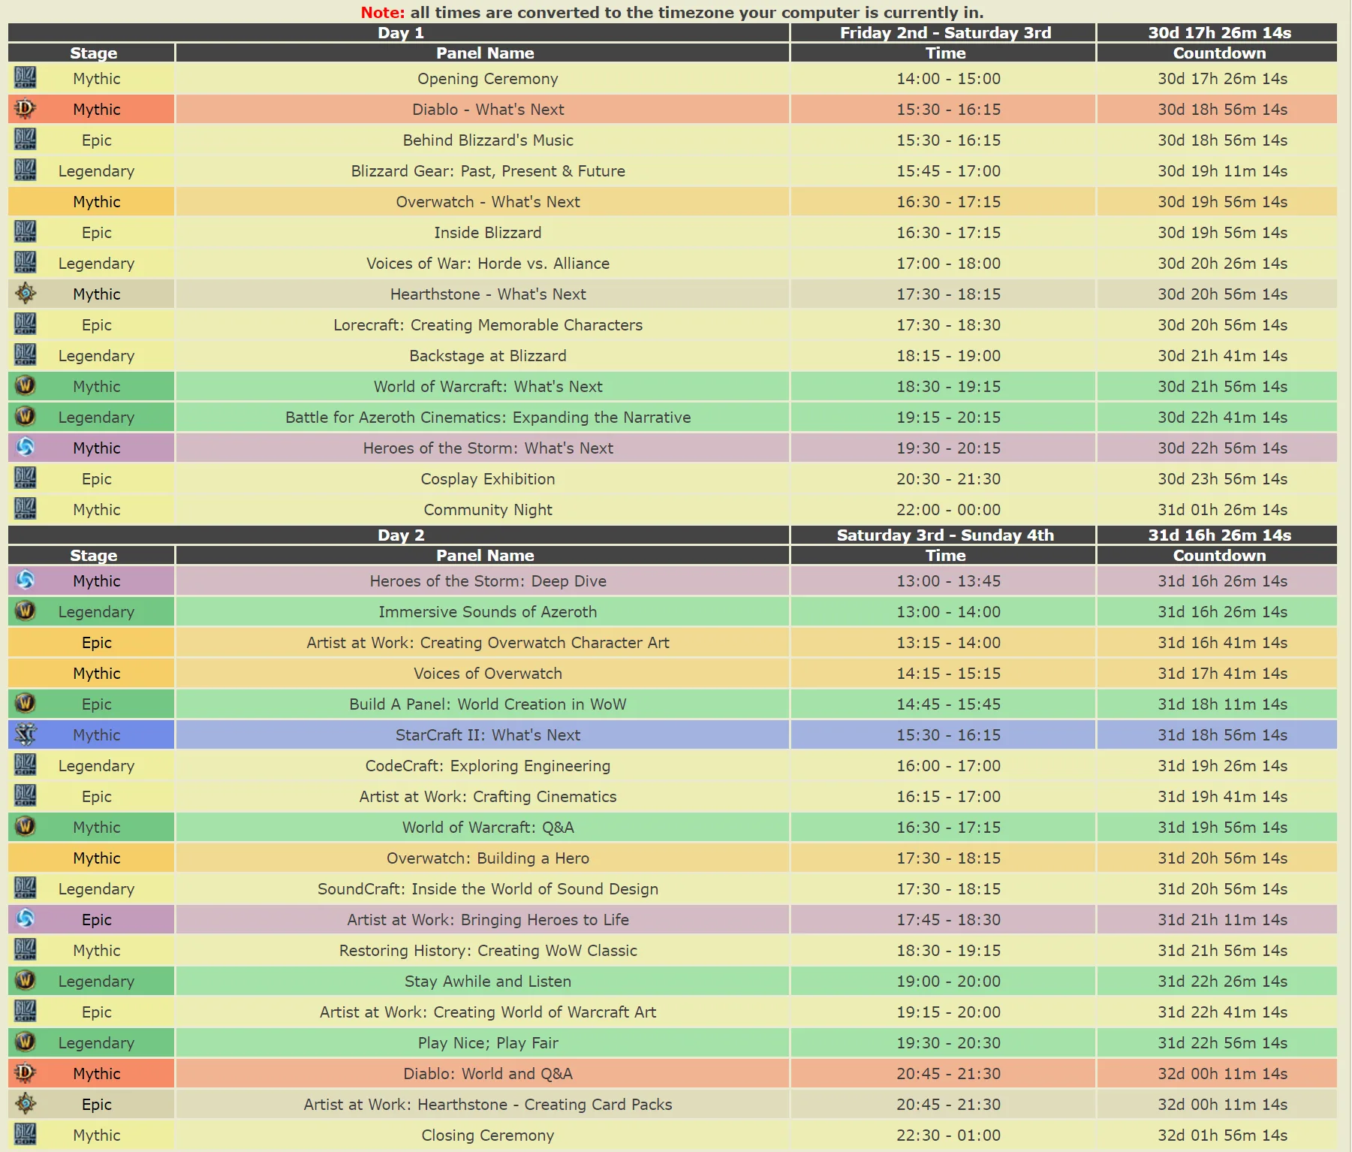
Task: Click Overwatch: Building a Hero panel name
Action: tap(488, 858)
